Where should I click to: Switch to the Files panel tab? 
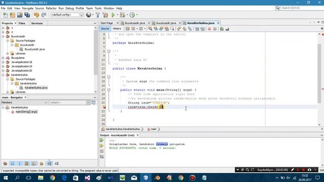(x=22, y=23)
